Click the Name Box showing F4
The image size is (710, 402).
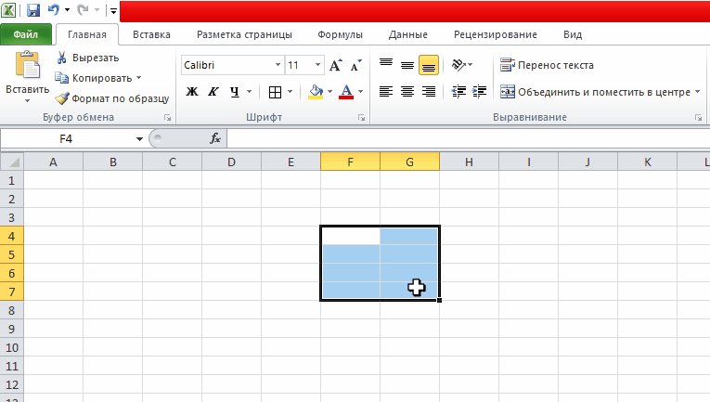pyautogui.click(x=66, y=139)
